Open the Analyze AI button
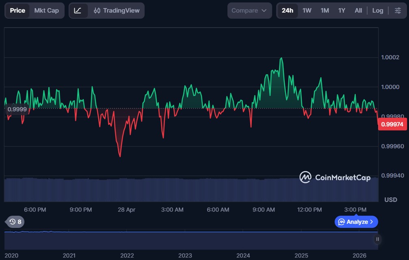 (356, 222)
